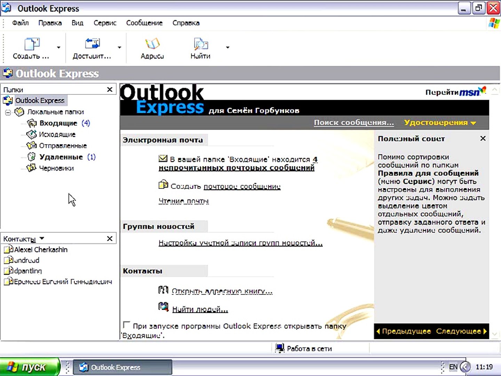Open the Контакты pane dropdown arrow
This screenshot has width=501, height=376.
[x=42, y=238]
